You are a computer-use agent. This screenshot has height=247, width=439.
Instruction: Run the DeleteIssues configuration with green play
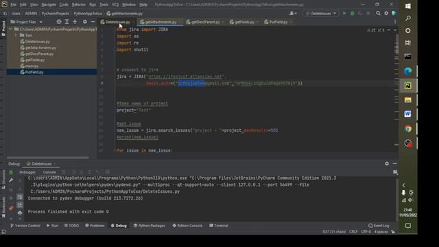[344, 13]
